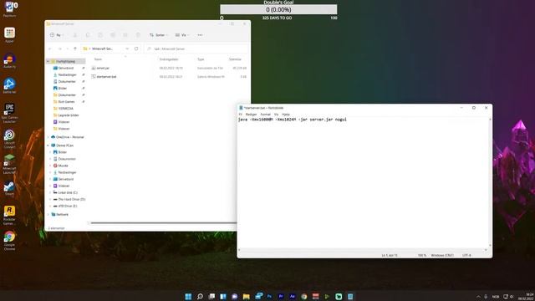Open the Battle.net desktop icon
Screen dimensions: 535x301
pyautogui.click(x=9, y=85)
